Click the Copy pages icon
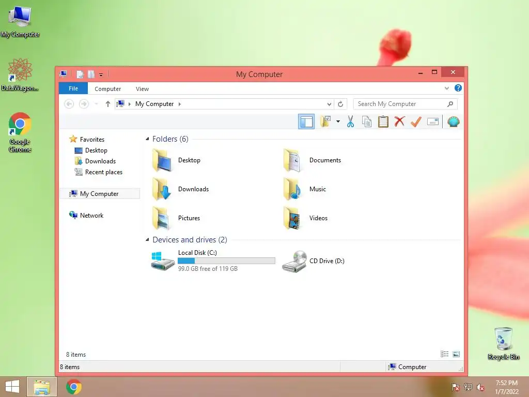Viewport: 529px width, 397px height. [366, 121]
